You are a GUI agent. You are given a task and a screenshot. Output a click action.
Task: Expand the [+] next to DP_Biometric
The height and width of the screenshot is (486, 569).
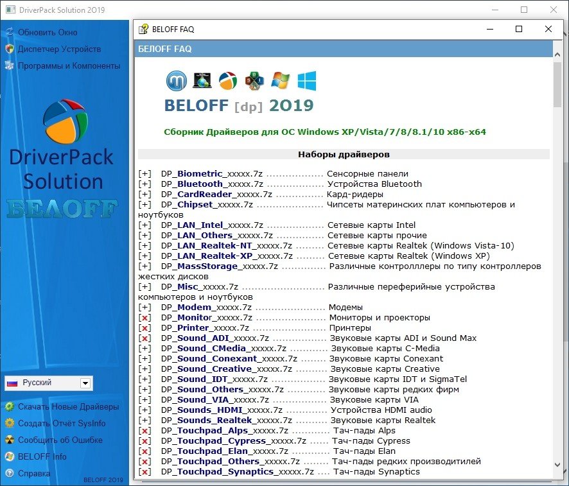144,174
